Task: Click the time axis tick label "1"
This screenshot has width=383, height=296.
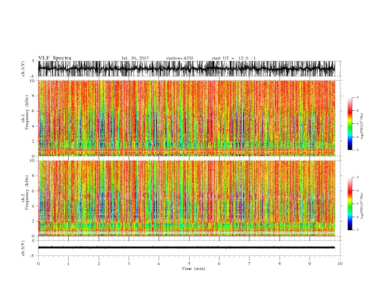Action: point(68,264)
